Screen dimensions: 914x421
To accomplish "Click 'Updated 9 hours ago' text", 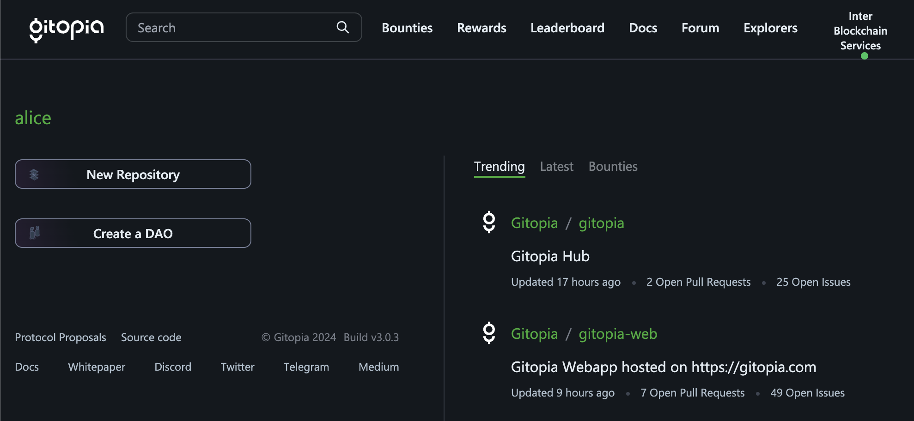I will point(563,393).
